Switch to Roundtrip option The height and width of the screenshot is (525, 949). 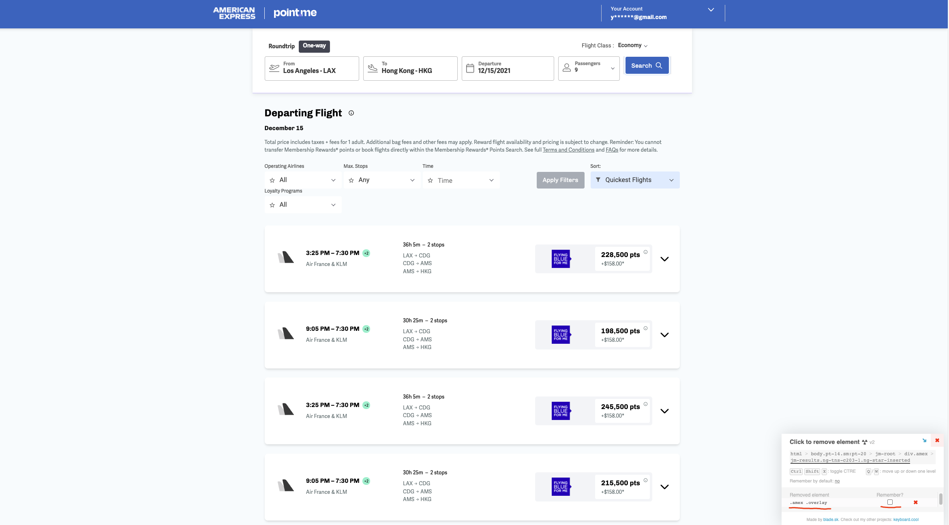coord(281,46)
